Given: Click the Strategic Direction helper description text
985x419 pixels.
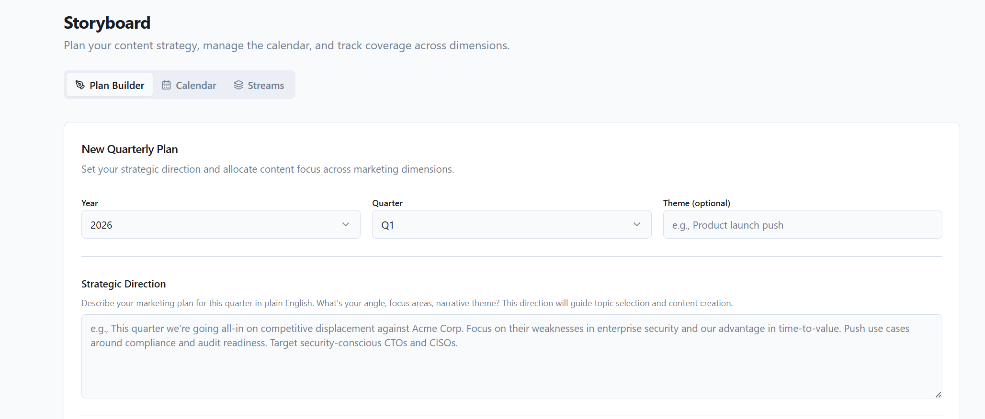Looking at the screenshot, I should pyautogui.click(x=407, y=303).
